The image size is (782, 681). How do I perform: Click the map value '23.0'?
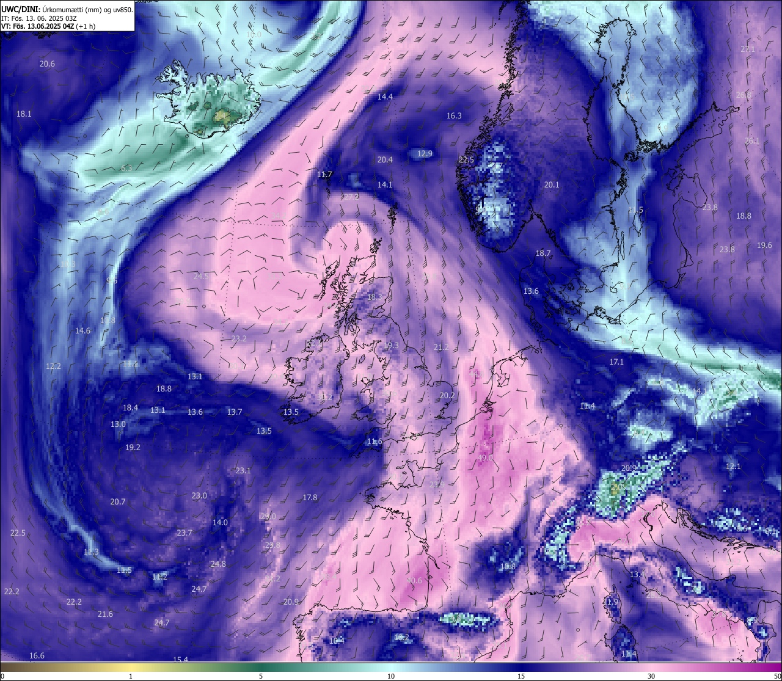click(199, 496)
